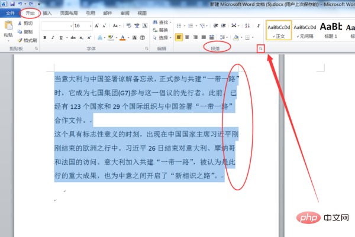Toggle Italic formatting
The image size is (355, 237).
click(x=52, y=37)
